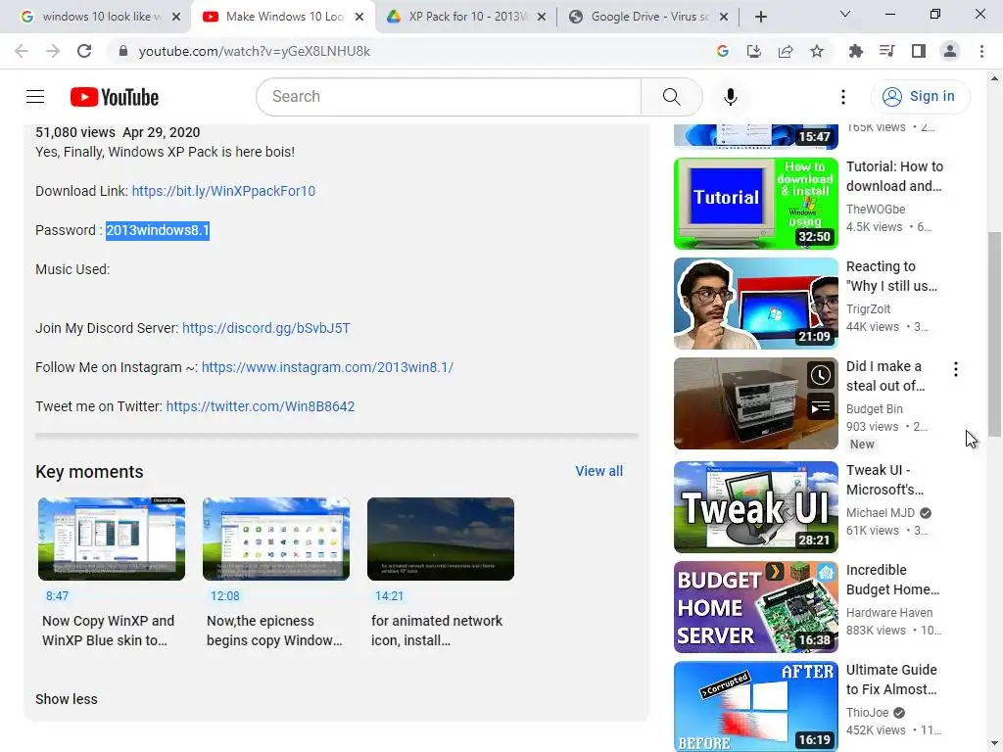Viewport: 1003px width, 752px height.
Task: Open the Extensions puzzle icon
Action: (855, 51)
